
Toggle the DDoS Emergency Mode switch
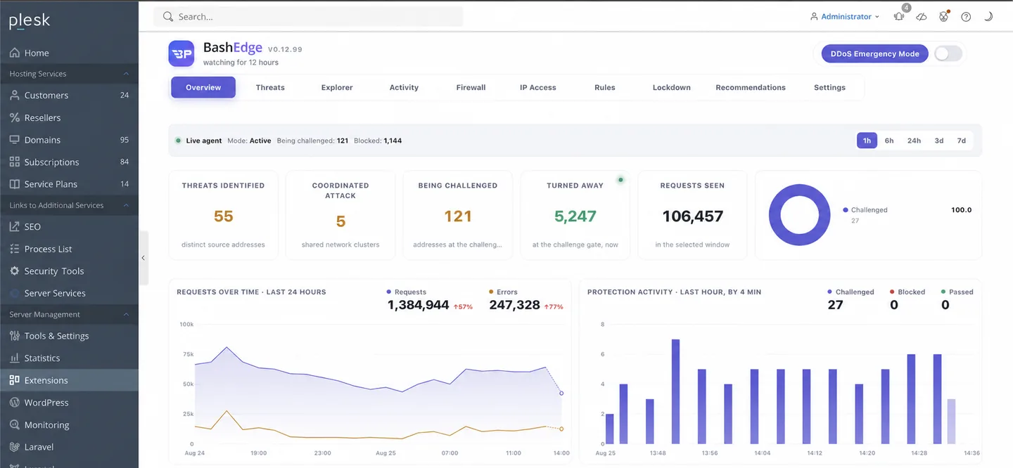948,54
